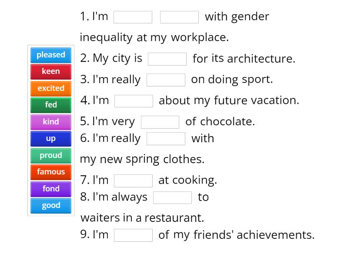This screenshot has height=261, width=348.
Task: Click the blank about waiters in restaurant
Action: tap(172, 197)
